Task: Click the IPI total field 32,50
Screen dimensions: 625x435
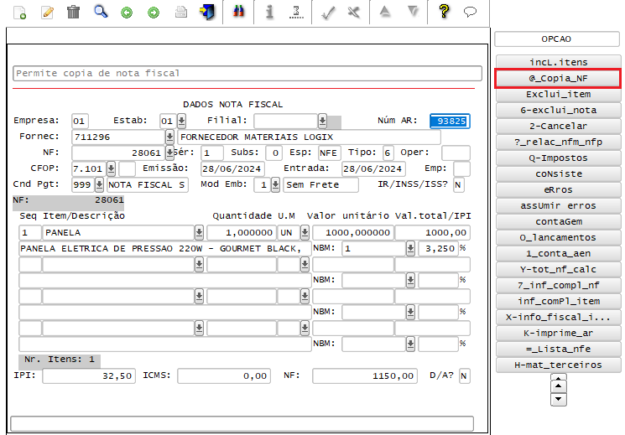Action: pos(89,376)
